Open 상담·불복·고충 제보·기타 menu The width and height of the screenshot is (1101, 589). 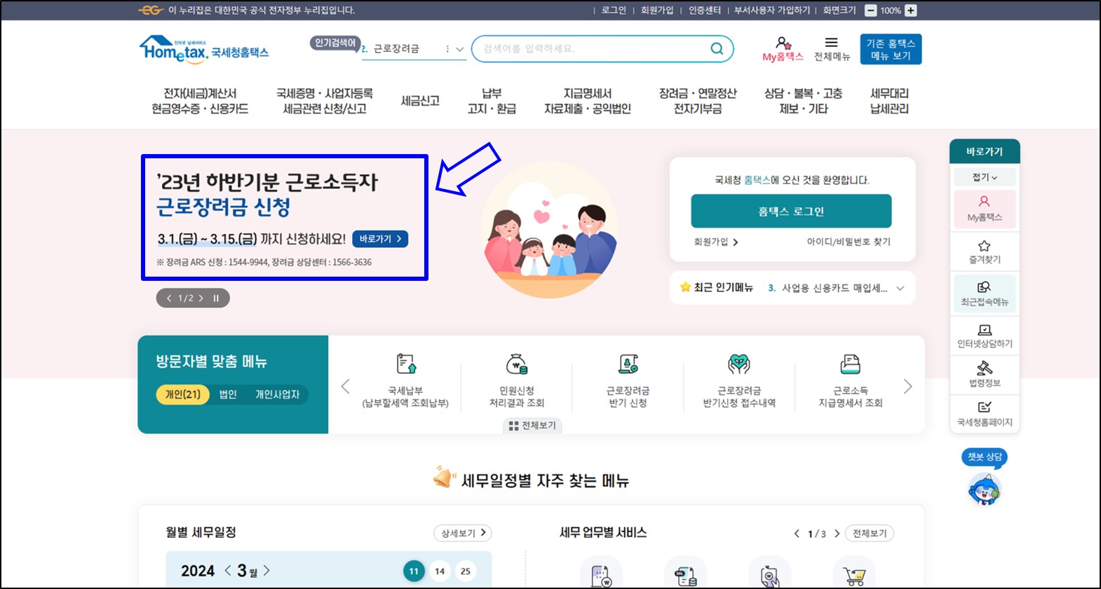pos(804,101)
